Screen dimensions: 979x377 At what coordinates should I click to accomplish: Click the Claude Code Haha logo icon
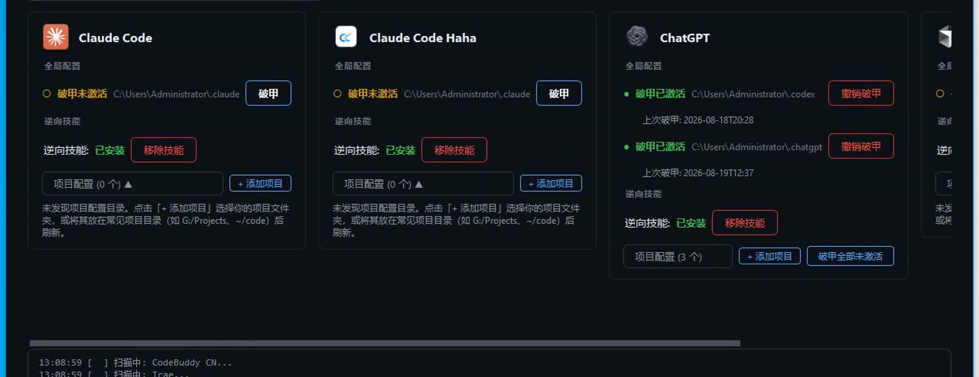346,37
